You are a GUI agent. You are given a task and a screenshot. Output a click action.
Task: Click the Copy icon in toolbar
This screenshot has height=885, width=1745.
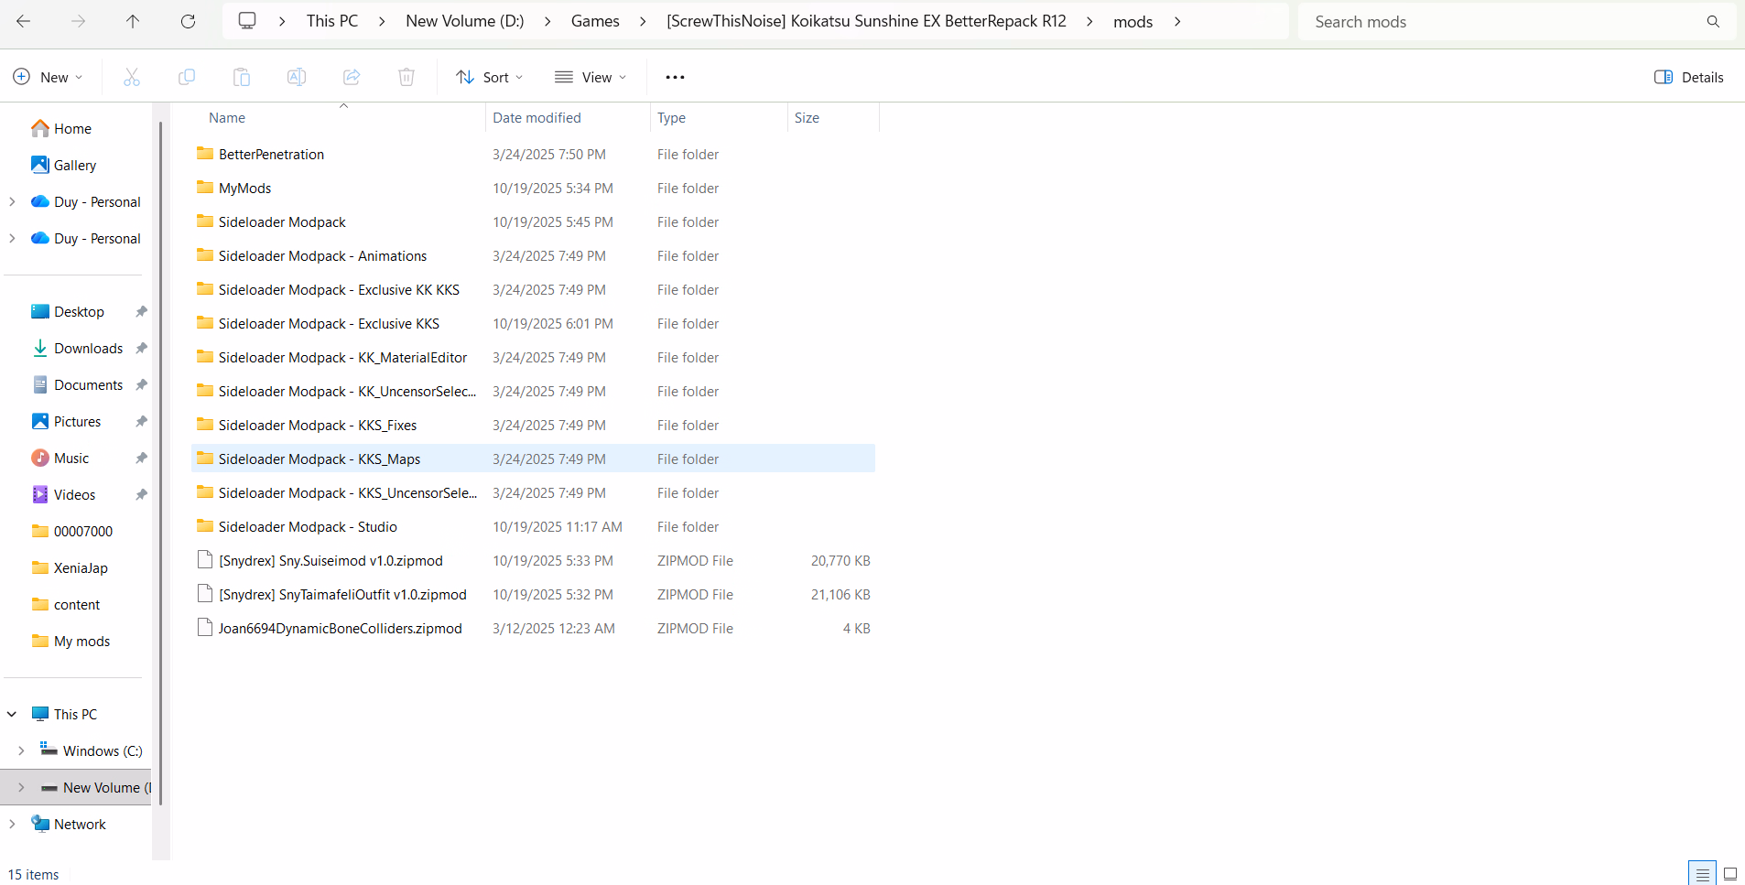click(187, 78)
